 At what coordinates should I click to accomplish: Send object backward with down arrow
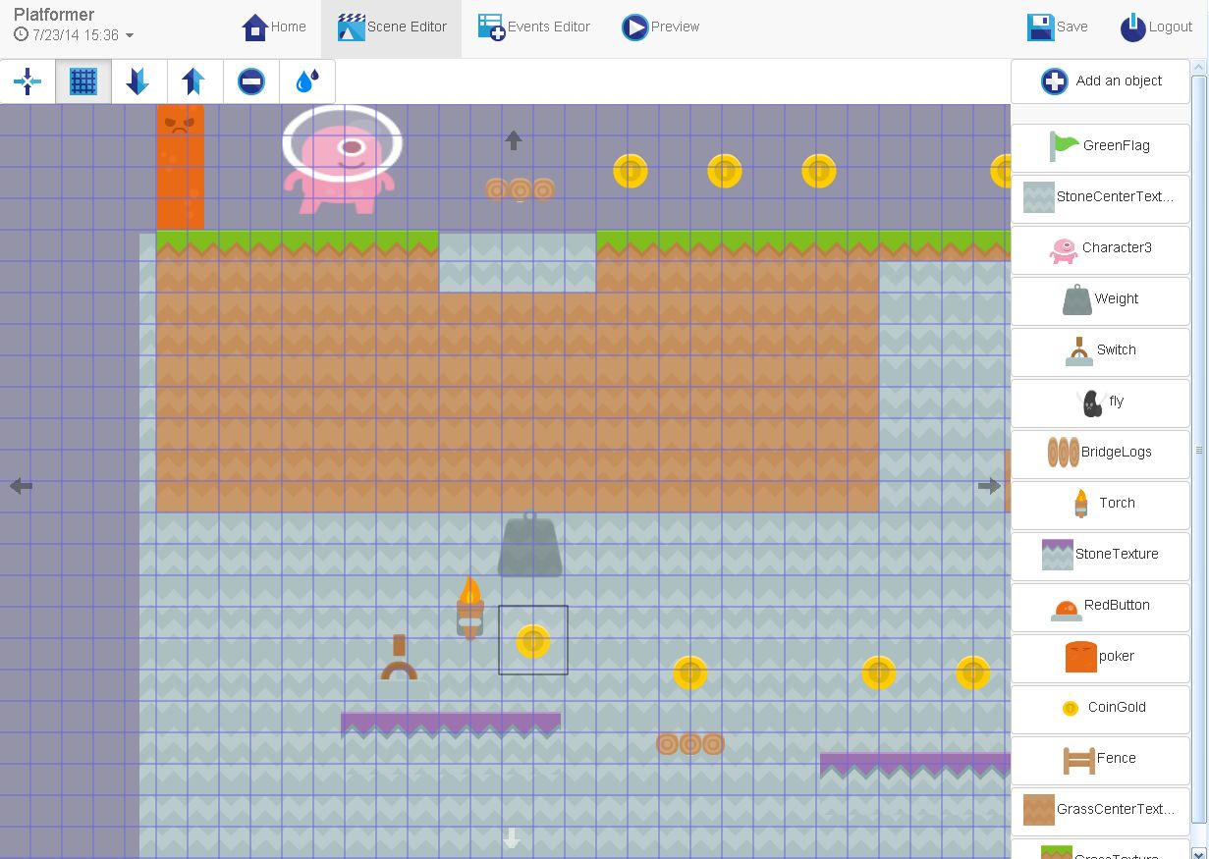pyautogui.click(x=138, y=81)
